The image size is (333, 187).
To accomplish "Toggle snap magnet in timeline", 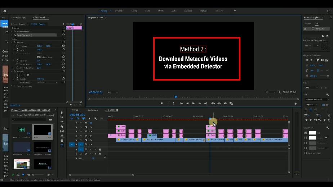I will coord(78,119).
